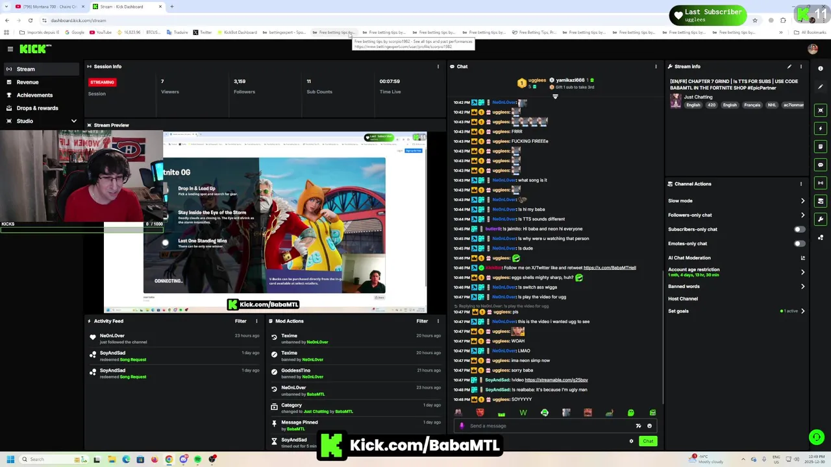The image size is (831, 467).
Task: Open the x.com/BabaMTLHell link in chat
Action: point(610,267)
